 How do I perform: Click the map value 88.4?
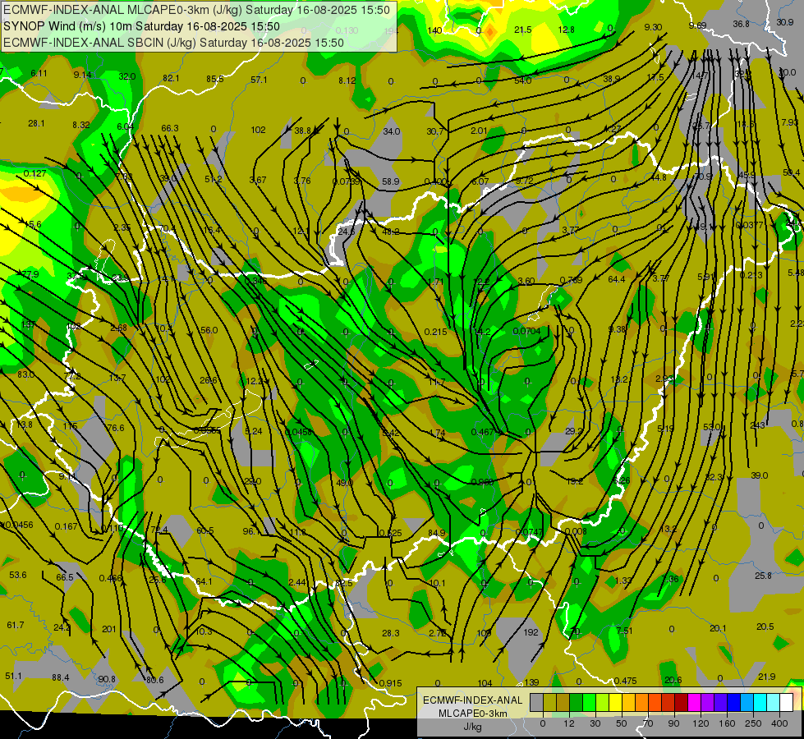click(x=61, y=677)
